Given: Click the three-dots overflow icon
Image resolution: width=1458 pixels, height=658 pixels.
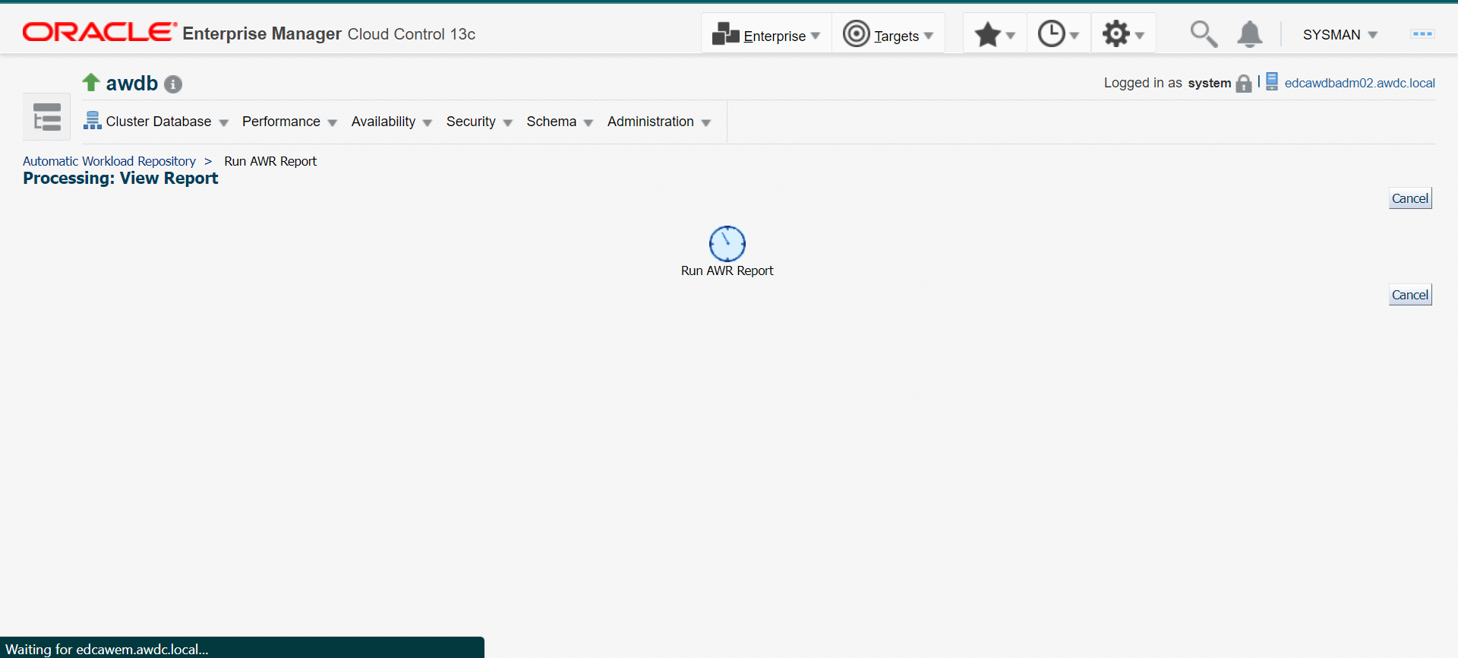Looking at the screenshot, I should coord(1422,34).
